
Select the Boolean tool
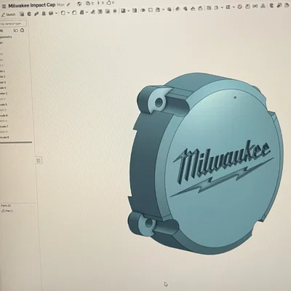click(143, 10)
